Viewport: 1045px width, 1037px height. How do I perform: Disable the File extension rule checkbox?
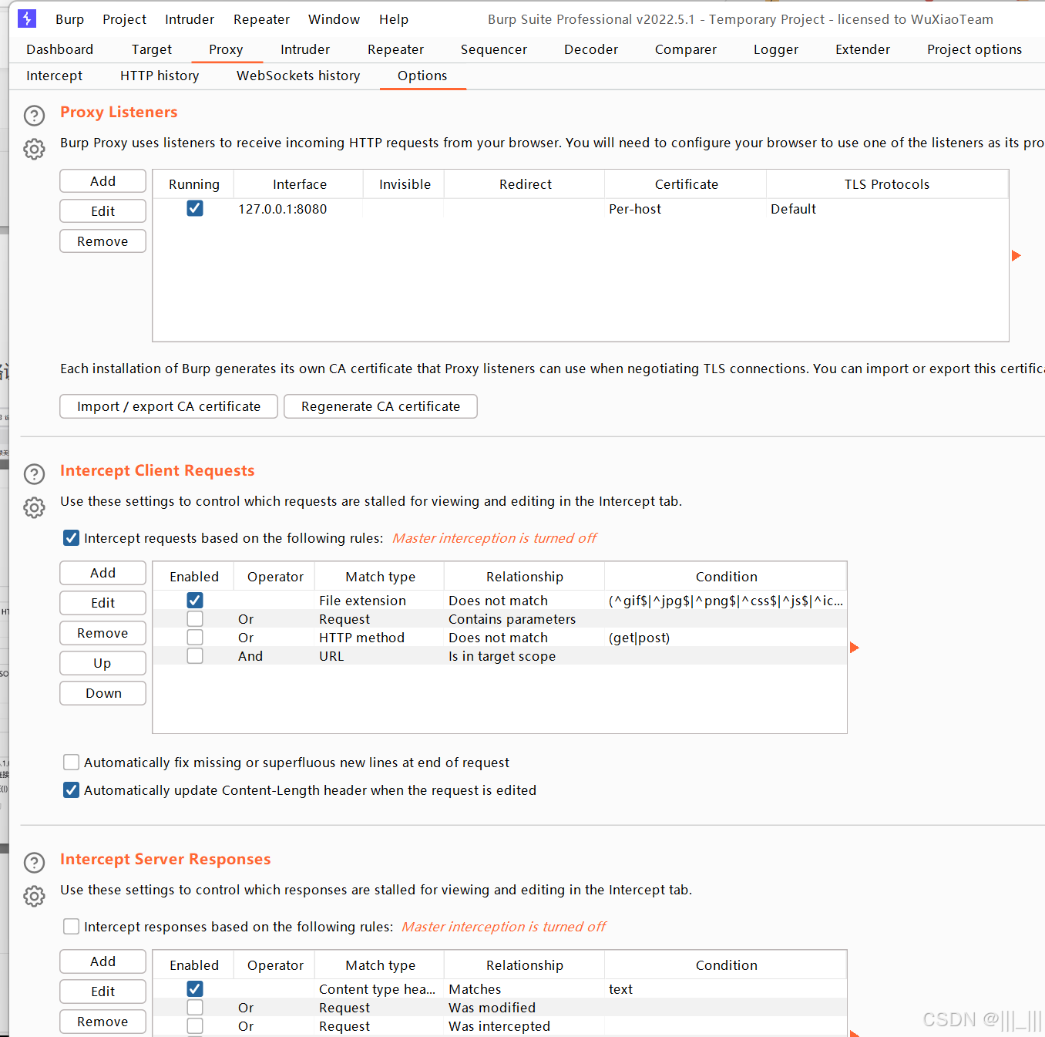[195, 600]
